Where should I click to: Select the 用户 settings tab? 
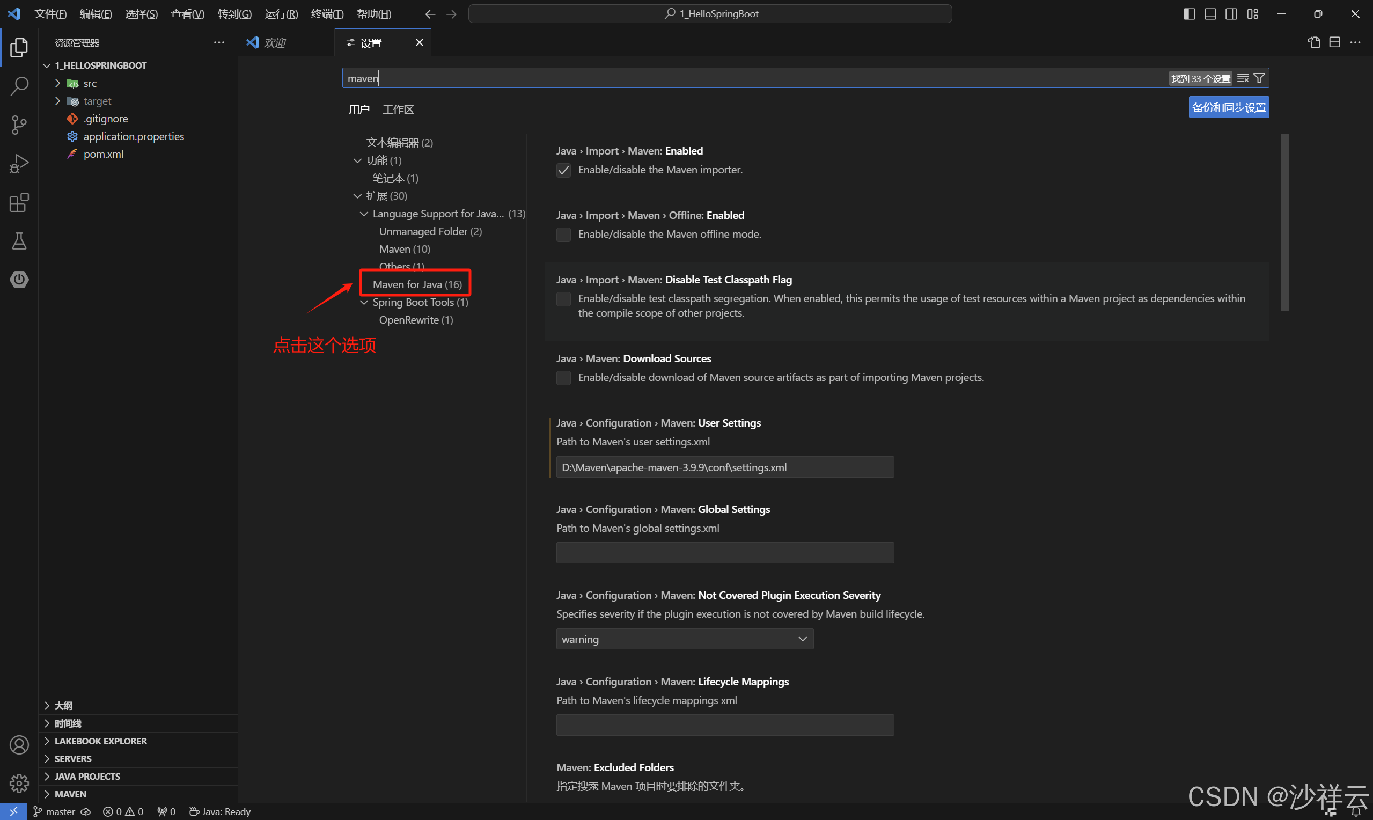pos(359,109)
